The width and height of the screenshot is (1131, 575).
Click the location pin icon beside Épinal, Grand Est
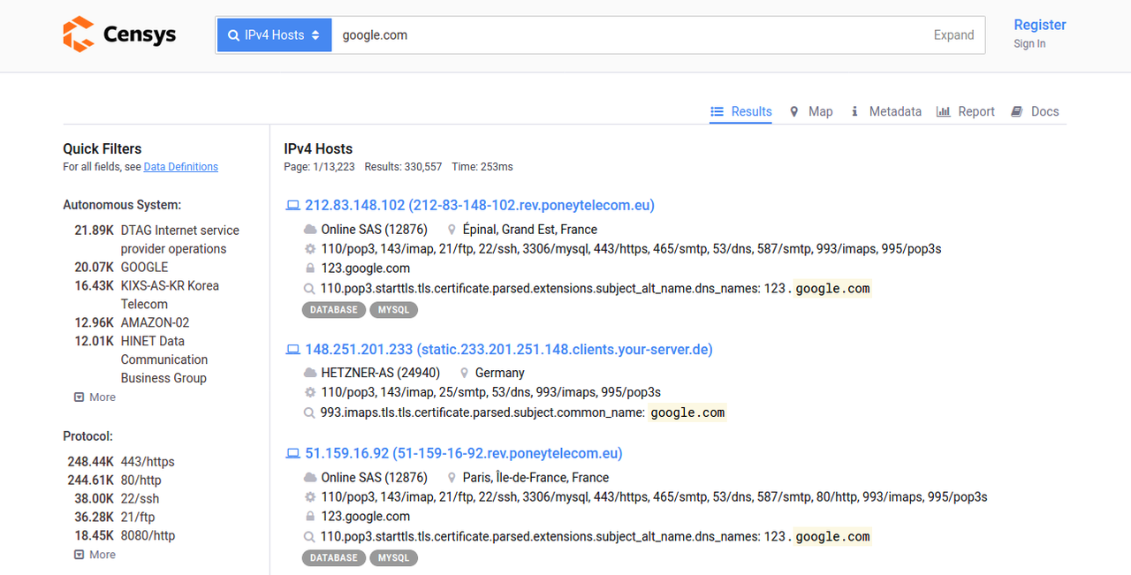coord(452,230)
